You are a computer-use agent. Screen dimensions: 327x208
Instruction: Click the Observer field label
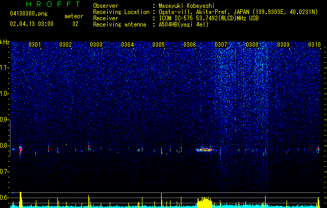tap(106, 6)
